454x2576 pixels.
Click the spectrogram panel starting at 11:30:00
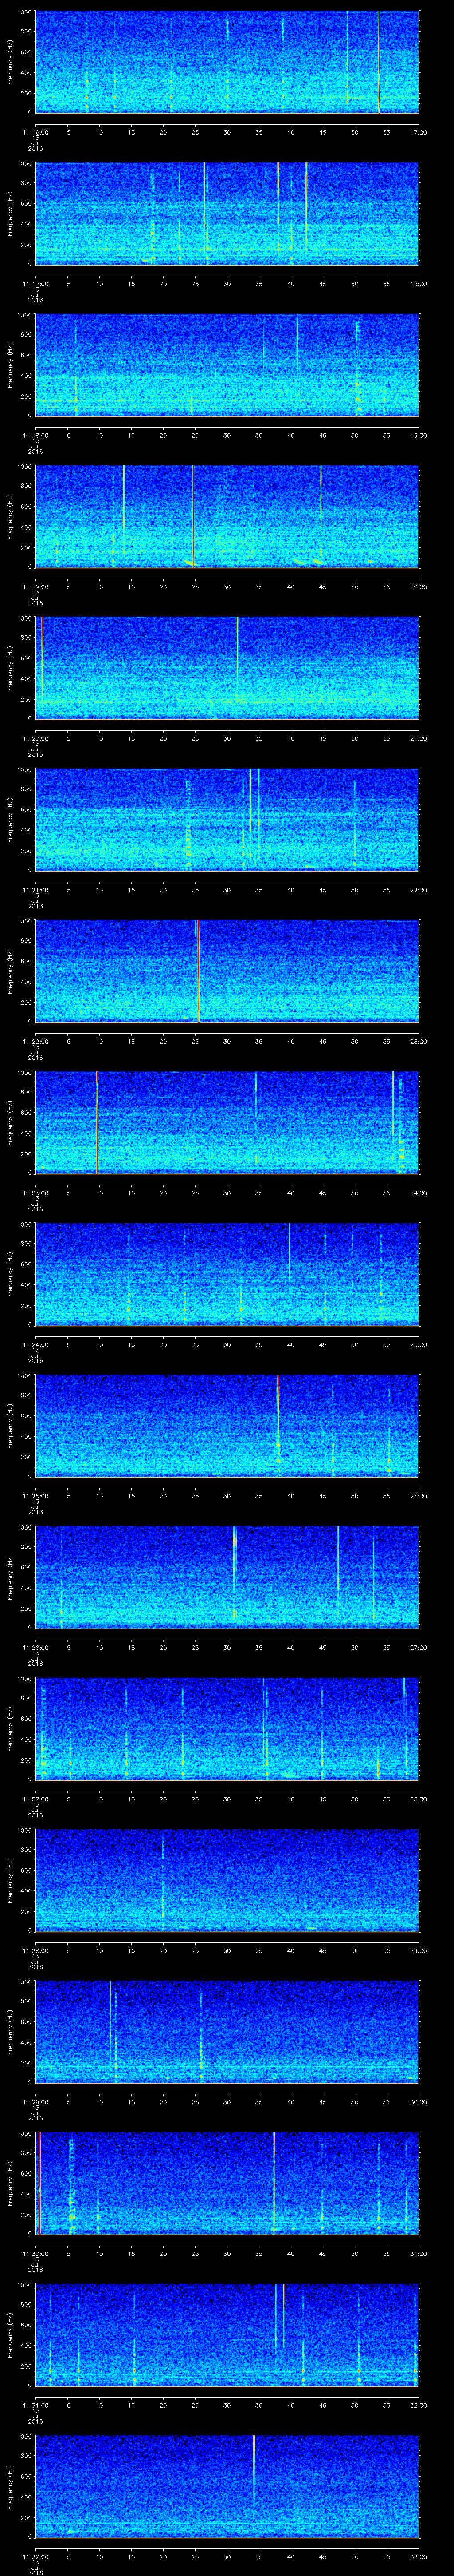[x=227, y=2183]
